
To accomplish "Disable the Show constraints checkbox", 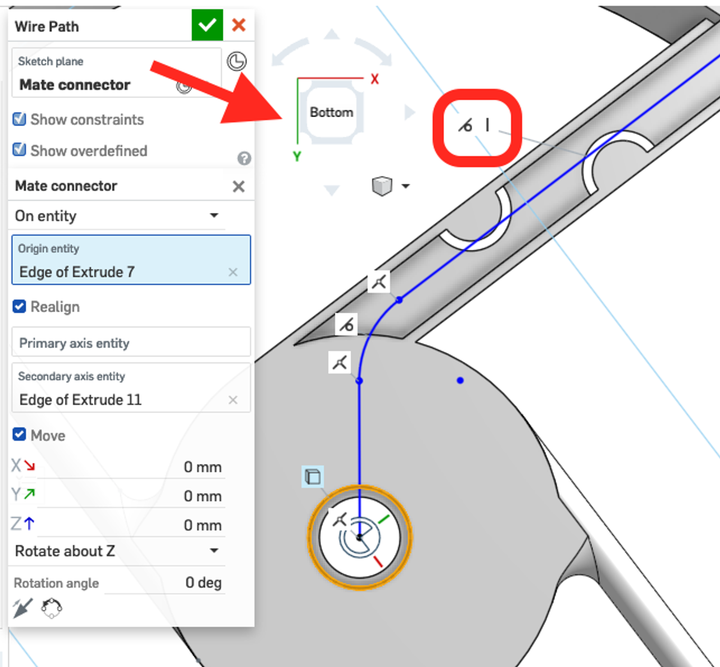I will [x=19, y=119].
